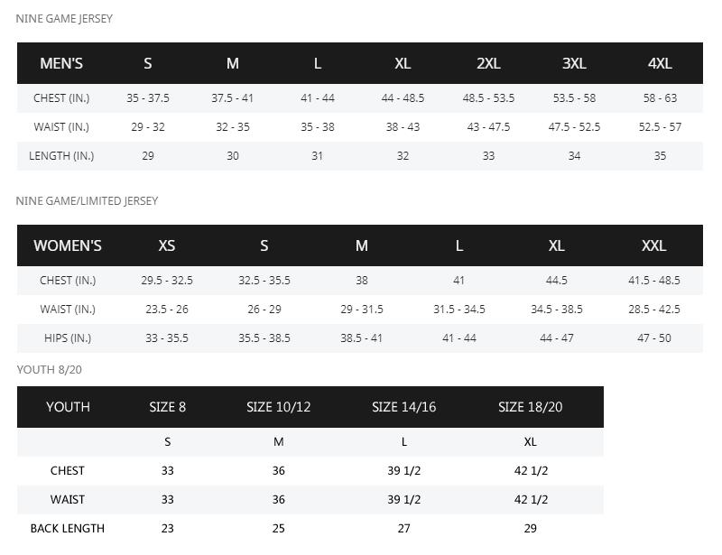Select the WOMEN'S table header cell

click(x=68, y=245)
